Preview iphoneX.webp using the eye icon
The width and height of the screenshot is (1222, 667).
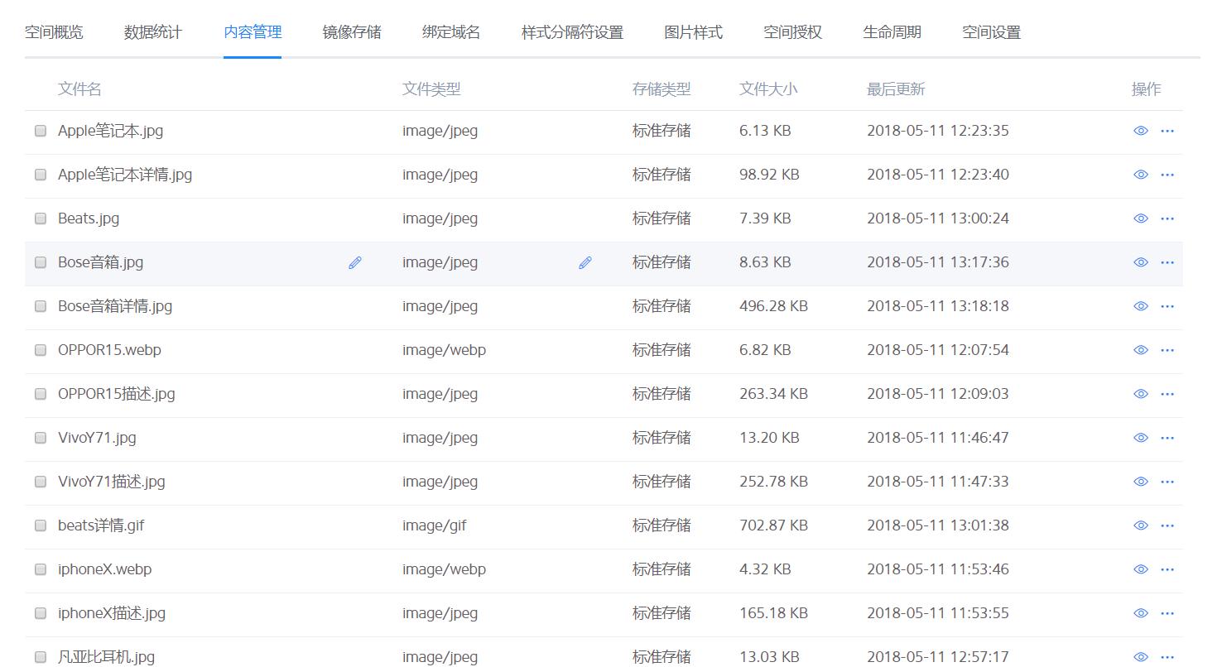(1141, 569)
